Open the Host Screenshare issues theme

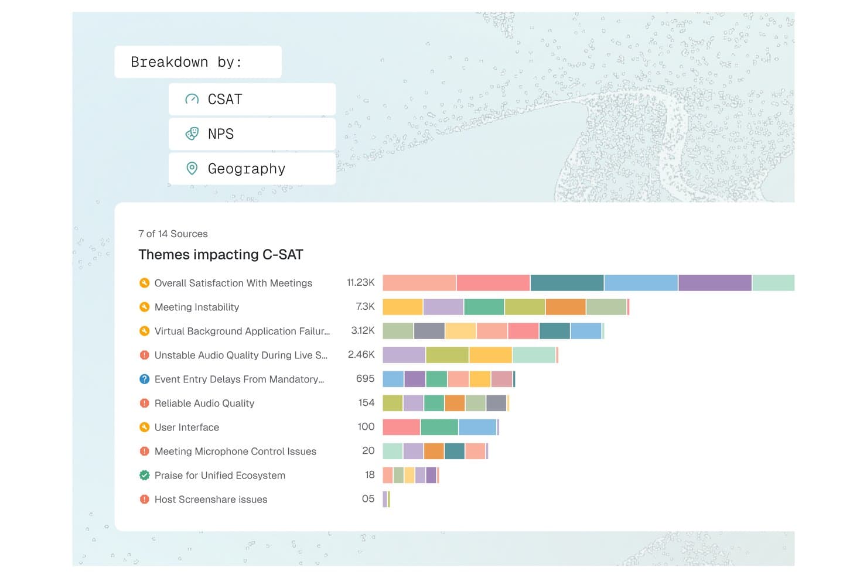click(x=211, y=499)
